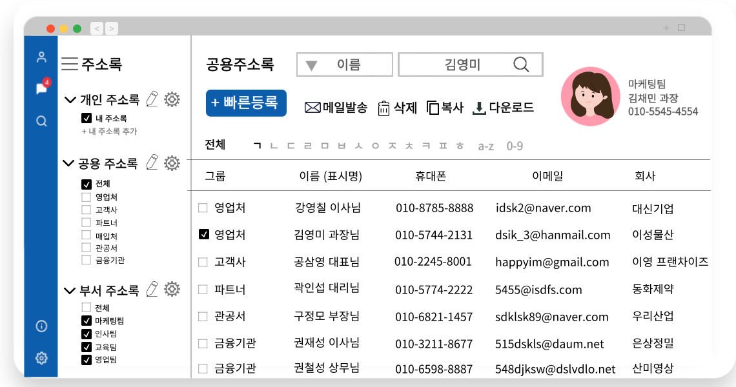Uncheck the row checkbox for 김영미 과장님
This screenshot has height=387, width=736.
tap(203, 235)
